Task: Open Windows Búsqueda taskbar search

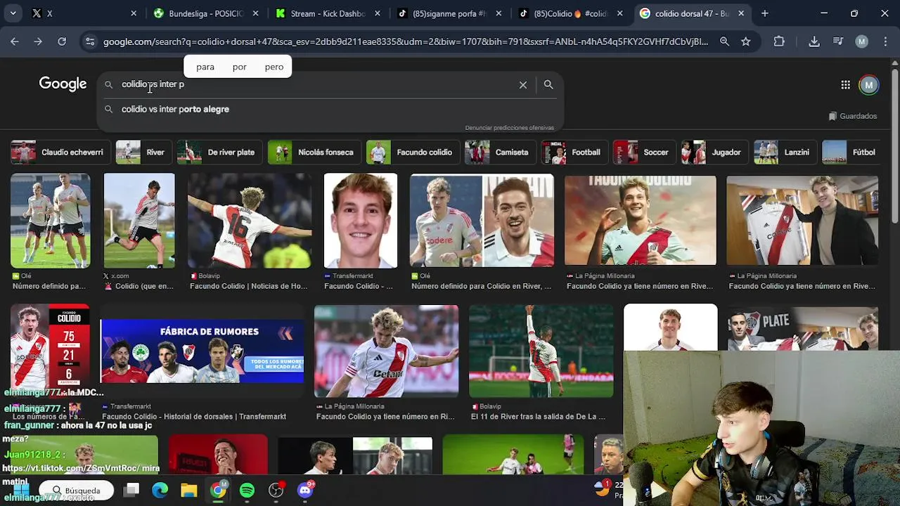Action: pyautogui.click(x=76, y=490)
